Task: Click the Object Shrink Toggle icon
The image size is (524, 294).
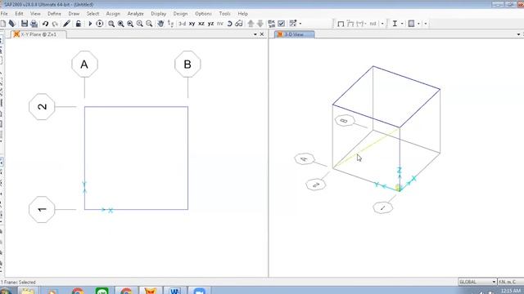Action: pos(272,24)
